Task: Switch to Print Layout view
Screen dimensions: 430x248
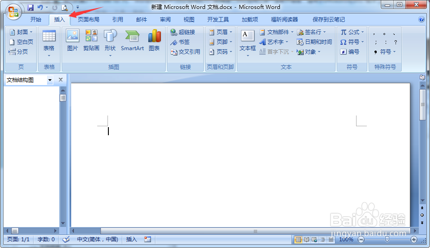Action: pos(298,240)
